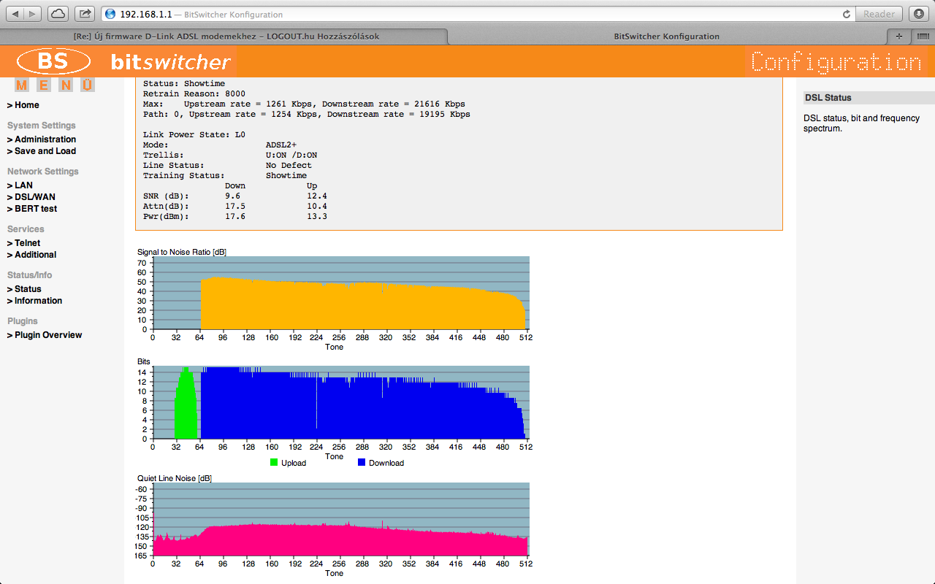This screenshot has height=584, width=935.
Task: Click the 'Attn(dB):' row label
Action: click(x=166, y=207)
